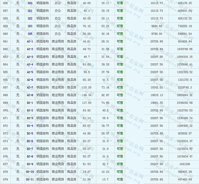
Task: Select unit B2-3 link
Action: [30, 118]
